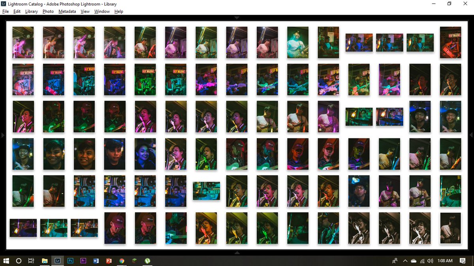Select the last thumbnail in the top row
Viewport: 474px width, 266px height.
[x=451, y=43]
